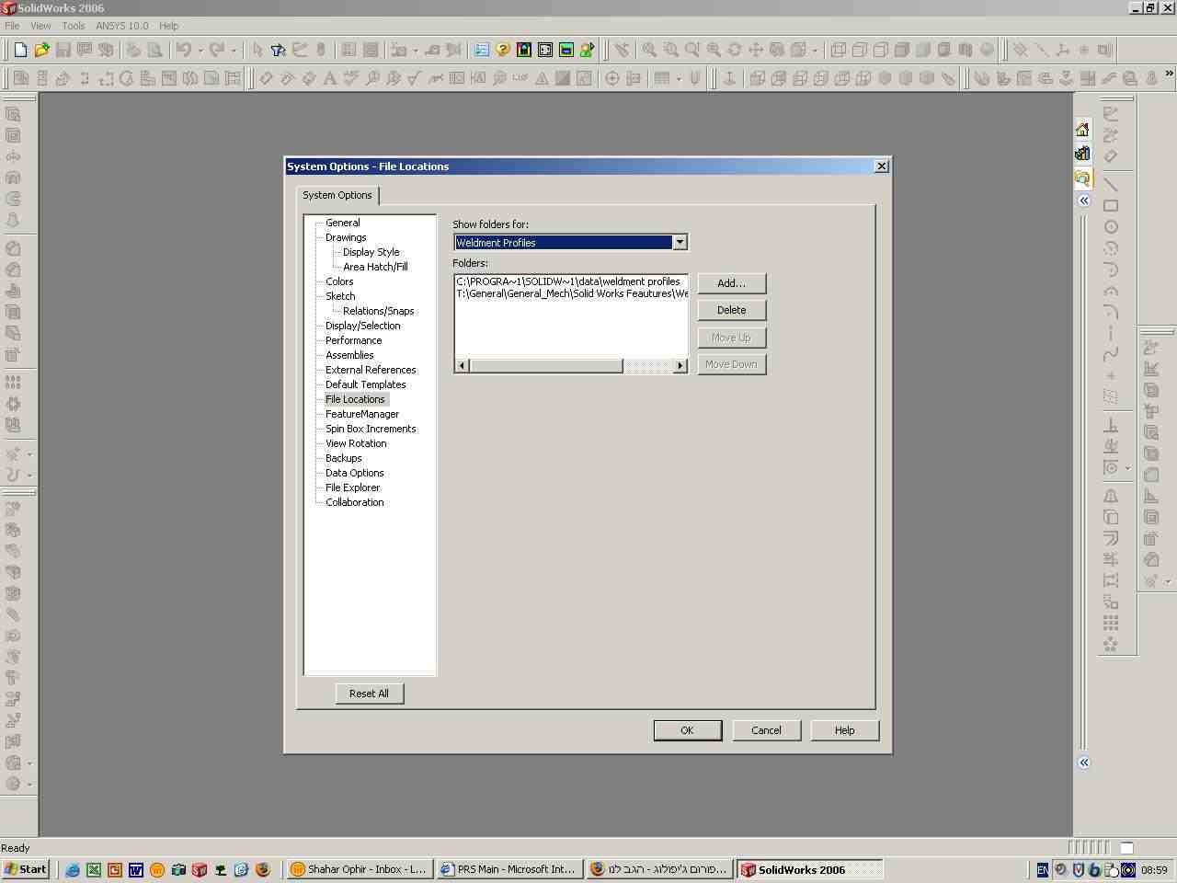Screen dimensions: 1177x883
Task: Click the Add... folder button
Action: point(731,283)
